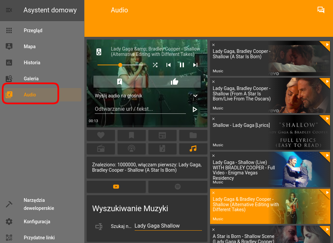
Task: Open local folder source tile
Action: (x=193, y=135)
